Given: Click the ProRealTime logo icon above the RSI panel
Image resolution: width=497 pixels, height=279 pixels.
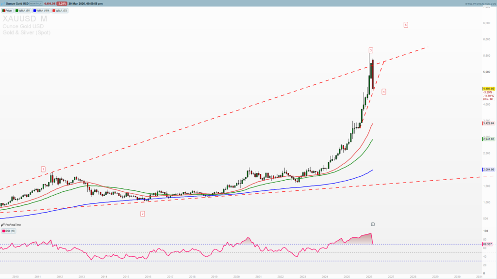Looking at the screenshot, I should click(3, 225).
